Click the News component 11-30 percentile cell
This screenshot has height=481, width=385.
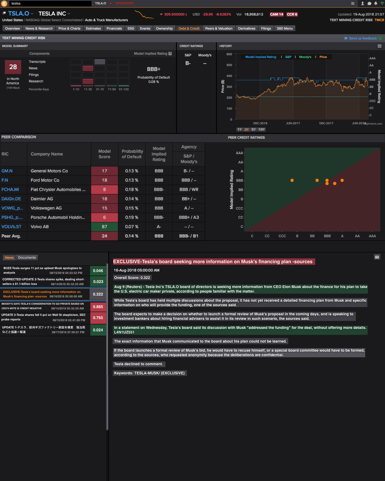tap(88, 68)
